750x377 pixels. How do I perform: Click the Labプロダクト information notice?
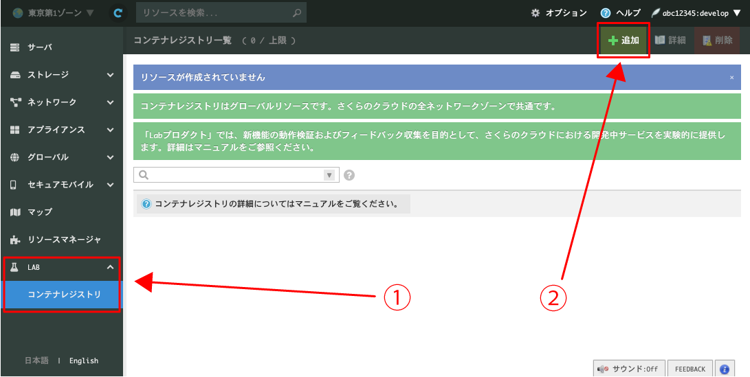pyautogui.click(x=438, y=141)
